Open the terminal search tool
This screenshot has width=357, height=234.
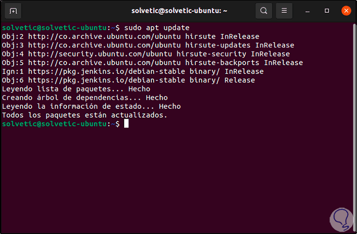coord(264,11)
